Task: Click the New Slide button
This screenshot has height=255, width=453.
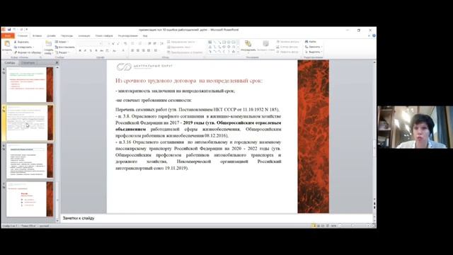Action: 49,47
